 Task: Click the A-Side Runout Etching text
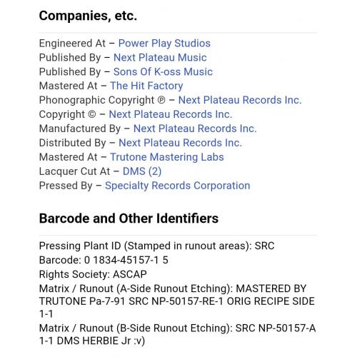click(177, 301)
